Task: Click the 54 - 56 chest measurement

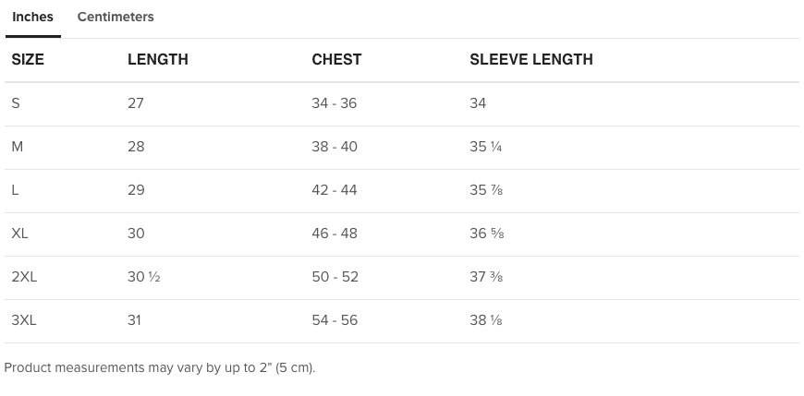Action: [x=335, y=320]
